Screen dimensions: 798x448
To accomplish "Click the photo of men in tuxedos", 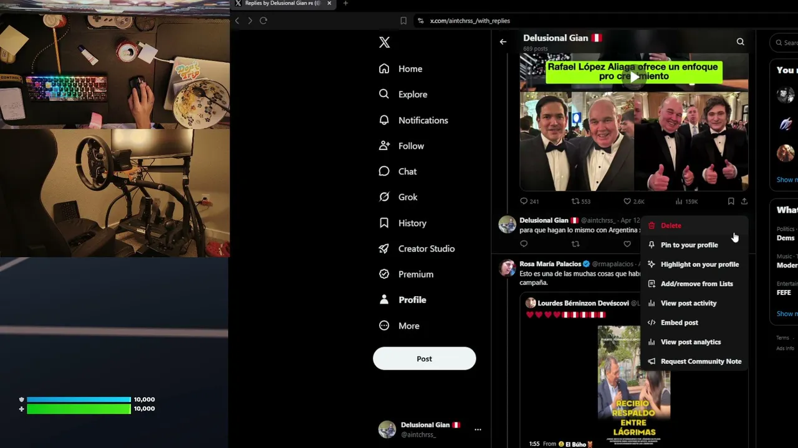I will [x=634, y=141].
